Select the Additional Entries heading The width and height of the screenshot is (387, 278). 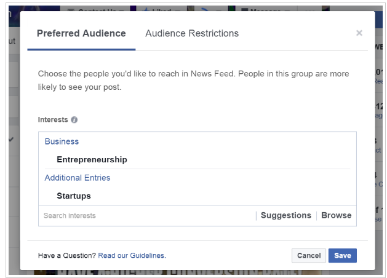pos(78,178)
